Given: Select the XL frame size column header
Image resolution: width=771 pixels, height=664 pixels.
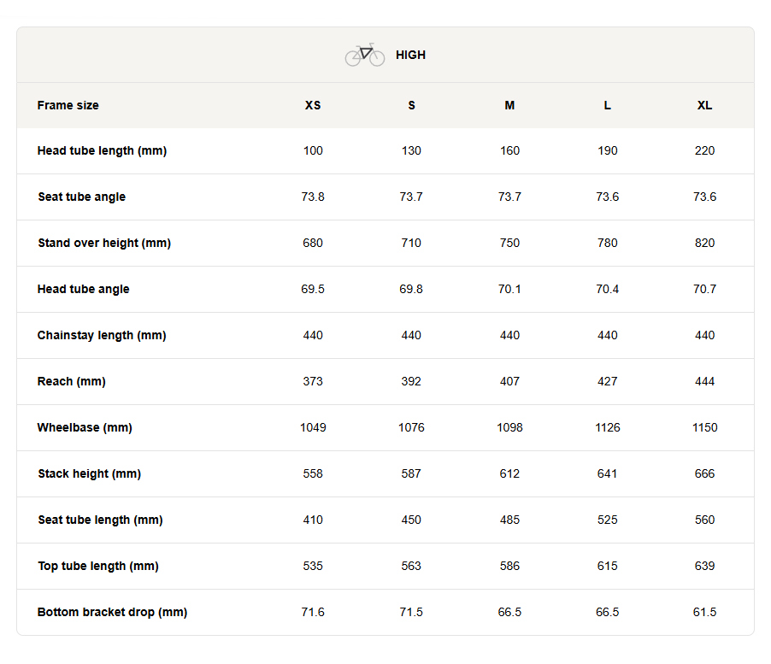Looking at the screenshot, I should pyautogui.click(x=704, y=105).
